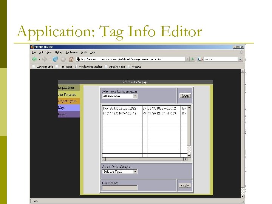Screen dimensions: 272x204
Task: Click the Firefox logo in the title bar
Action: (x=32, y=47)
